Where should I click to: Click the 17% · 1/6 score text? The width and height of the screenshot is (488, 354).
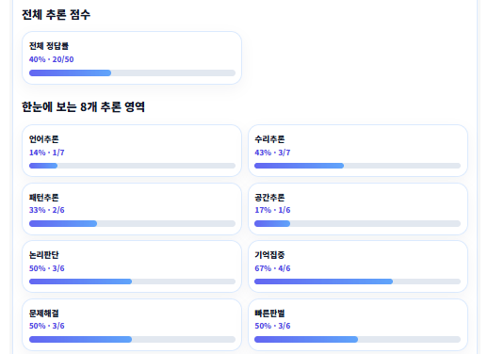coord(272,210)
